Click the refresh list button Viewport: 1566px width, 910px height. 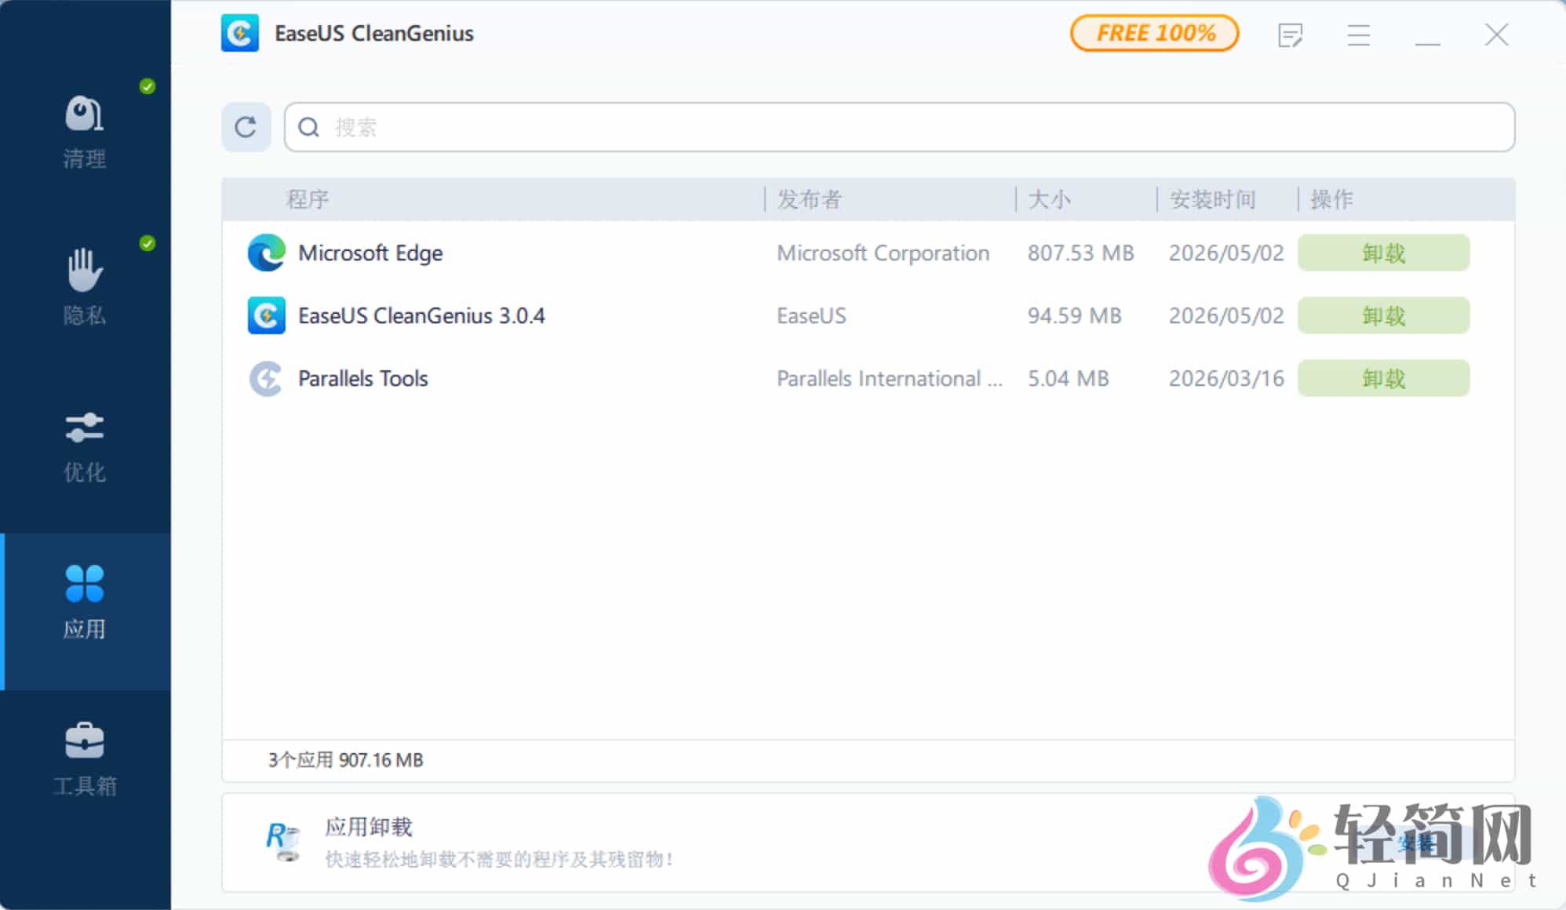[x=246, y=127]
